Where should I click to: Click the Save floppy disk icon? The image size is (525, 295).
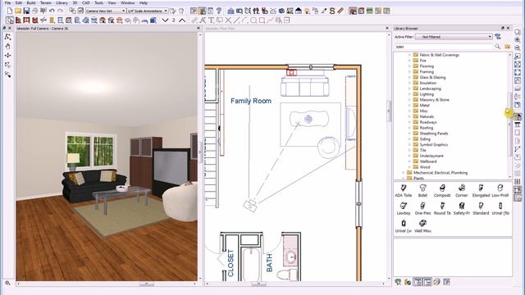coord(26,11)
